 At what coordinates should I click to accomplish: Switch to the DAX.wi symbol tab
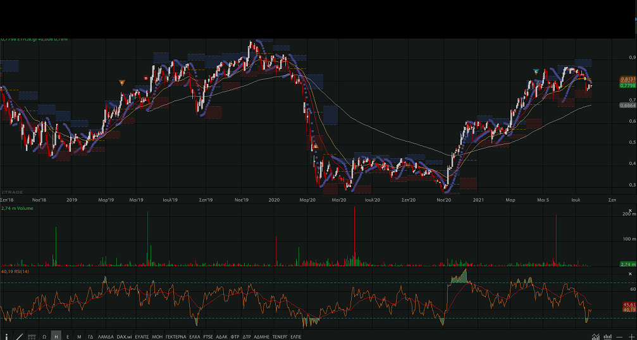point(123,337)
